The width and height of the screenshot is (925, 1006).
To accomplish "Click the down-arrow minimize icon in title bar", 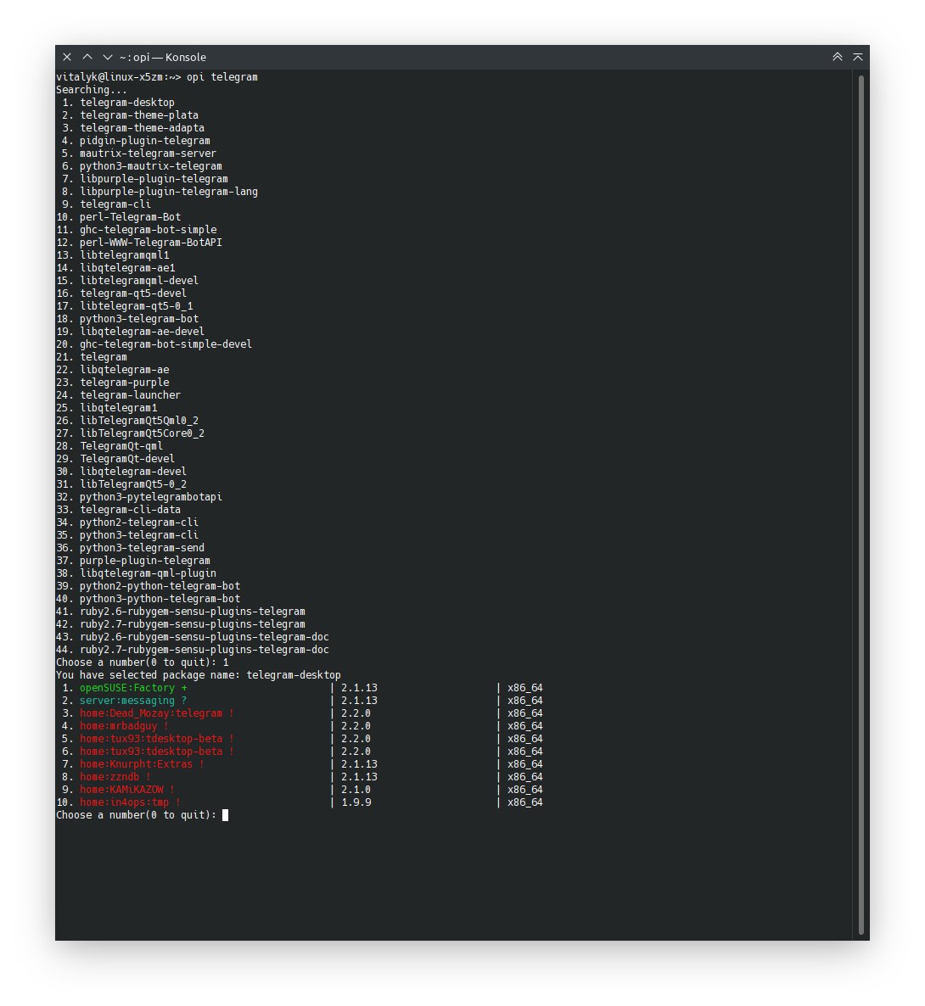I will (x=107, y=57).
